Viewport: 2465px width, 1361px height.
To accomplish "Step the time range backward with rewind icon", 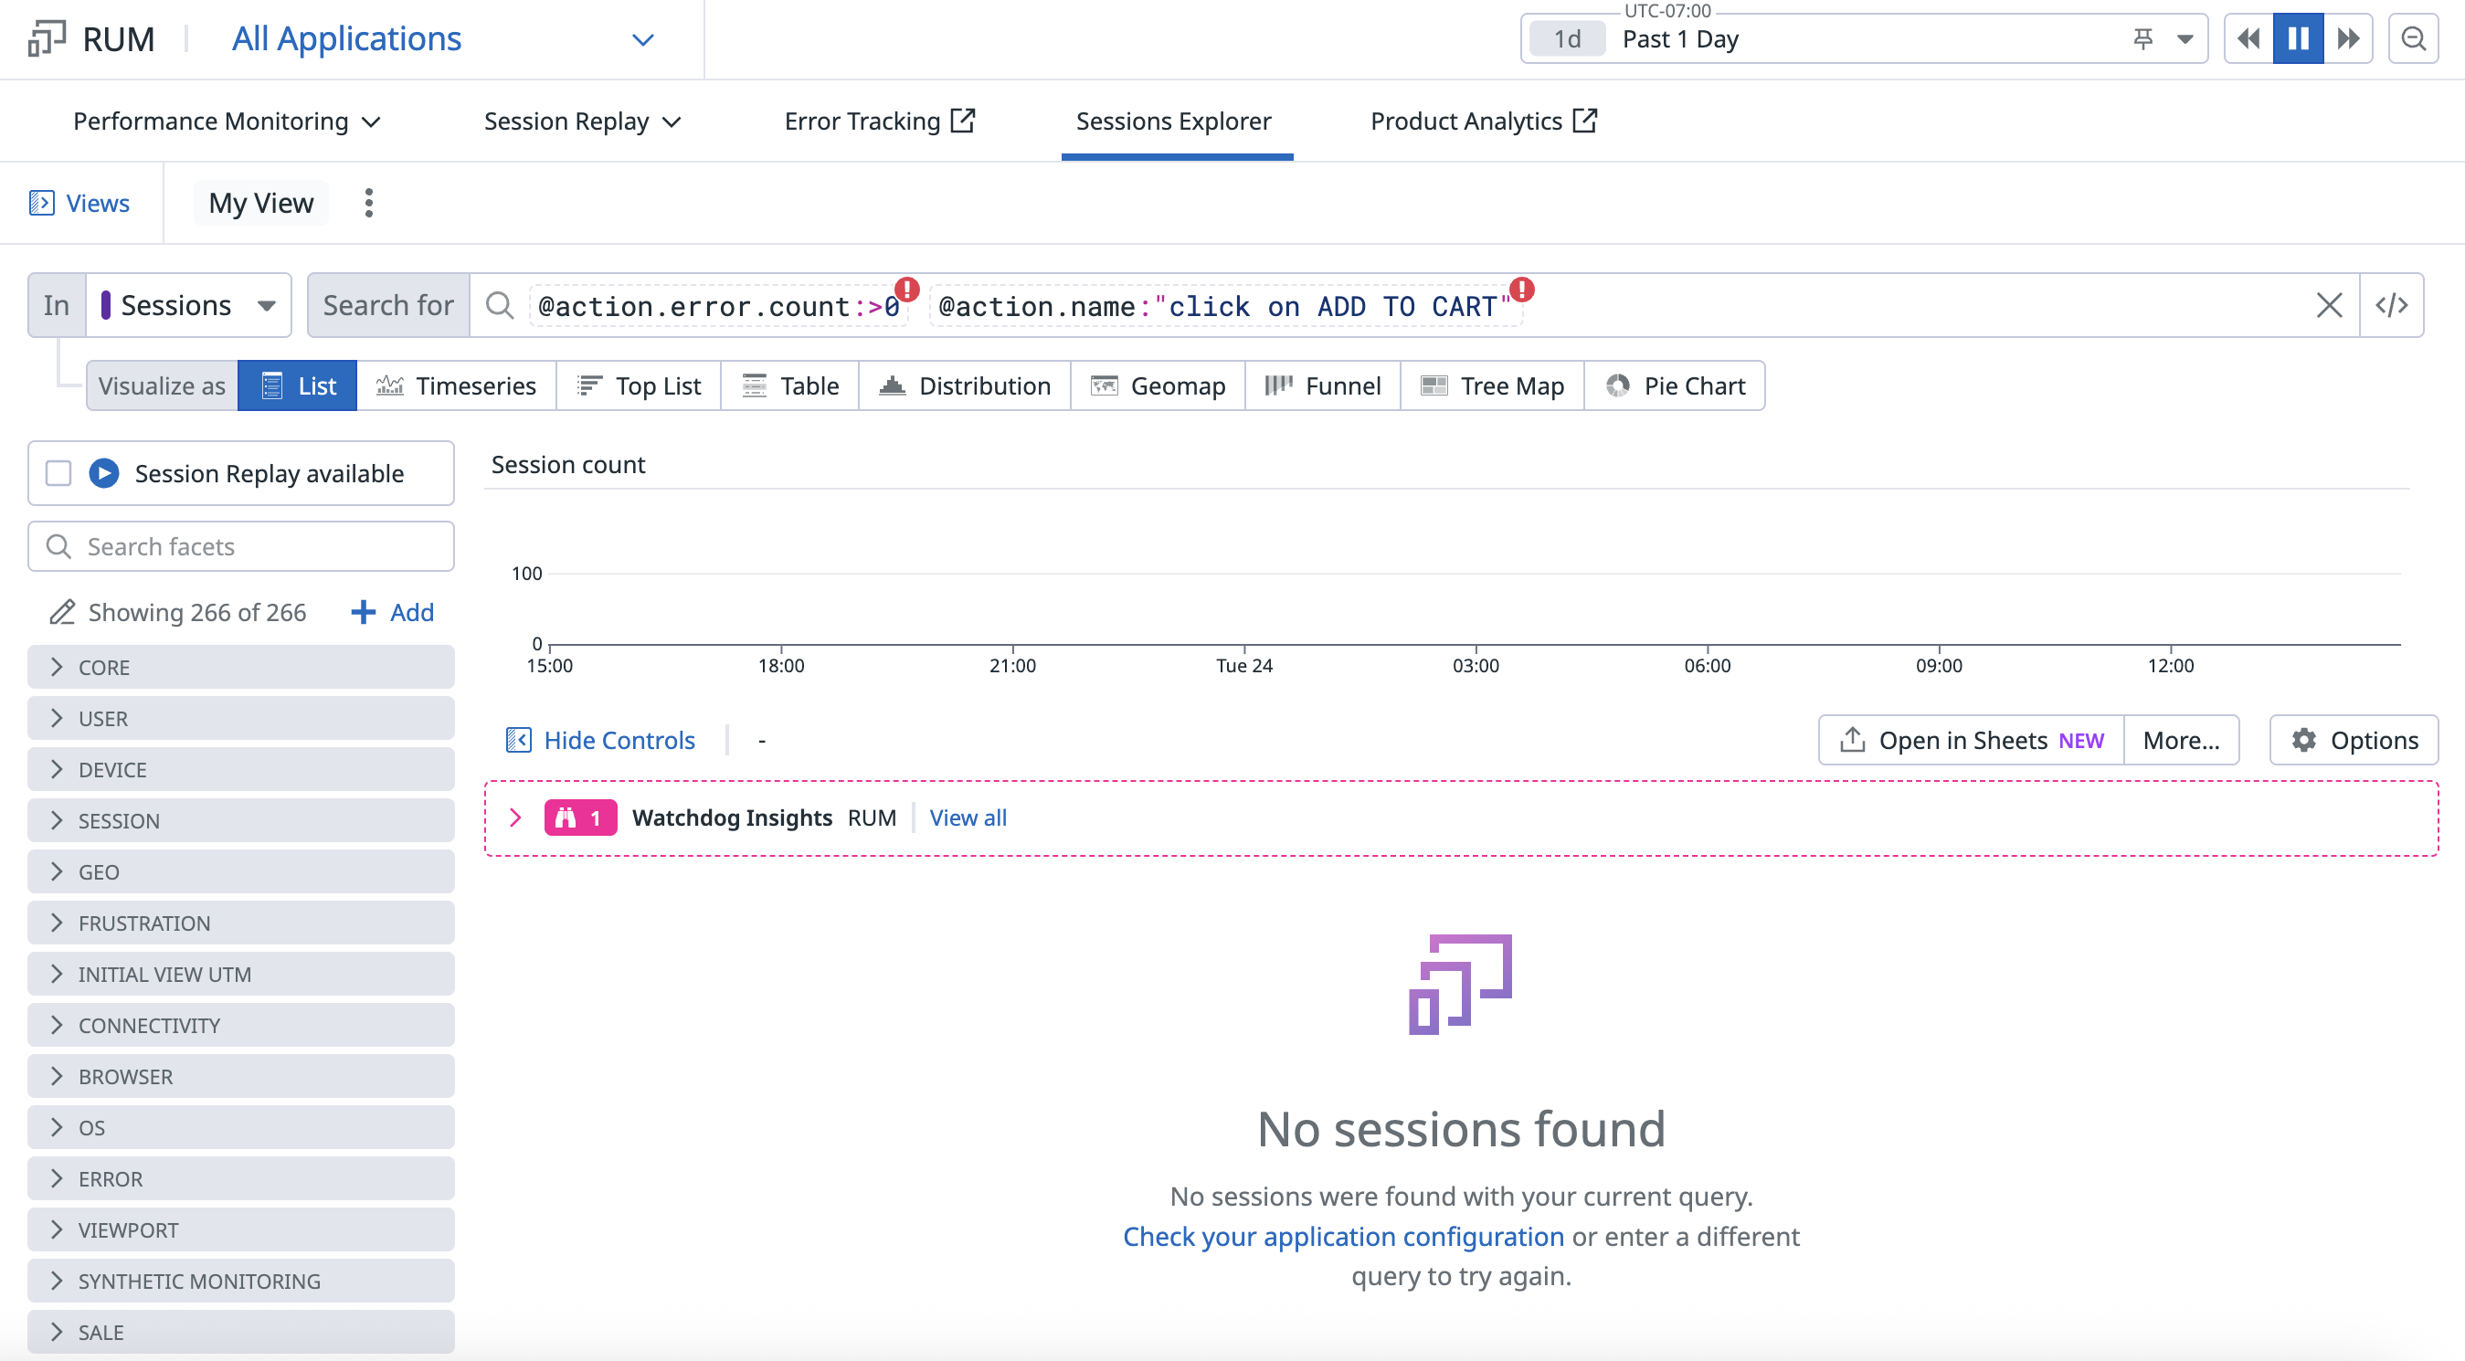I will click(x=2248, y=39).
